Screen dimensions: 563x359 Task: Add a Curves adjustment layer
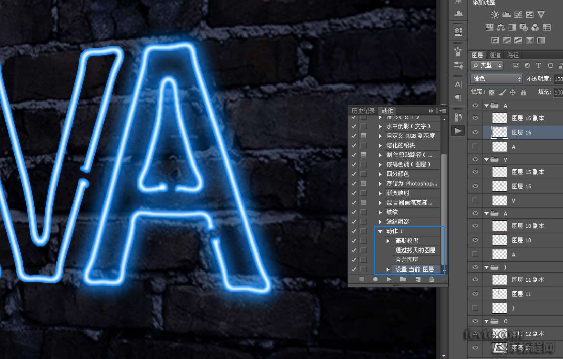[x=518, y=14]
